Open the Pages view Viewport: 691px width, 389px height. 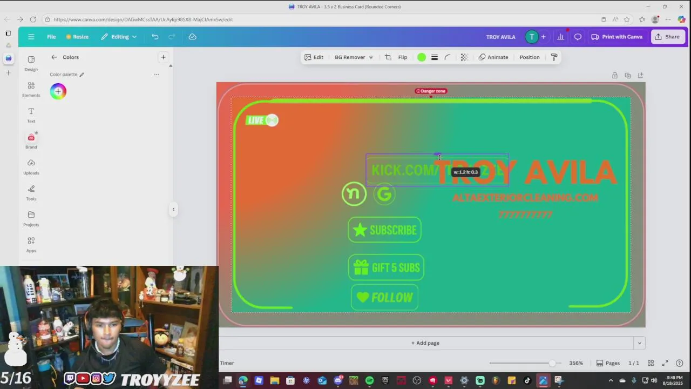608,363
